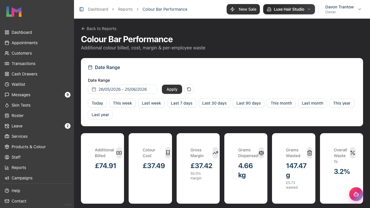Viewport: 370px width, 208px height.
Task: Click the Grams Wasted trash icon
Action: tap(310, 153)
